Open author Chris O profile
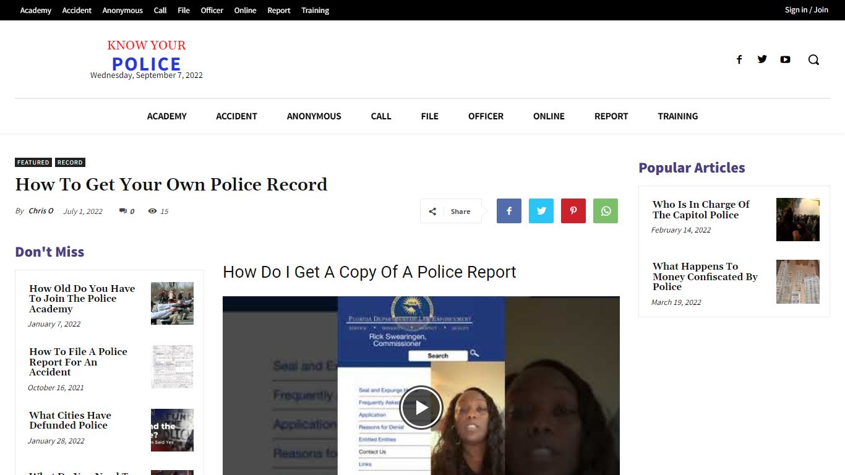 (x=41, y=211)
